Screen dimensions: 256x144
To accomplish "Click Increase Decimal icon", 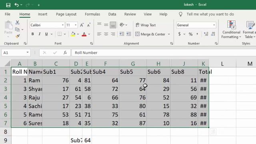I will pos(206,34).
